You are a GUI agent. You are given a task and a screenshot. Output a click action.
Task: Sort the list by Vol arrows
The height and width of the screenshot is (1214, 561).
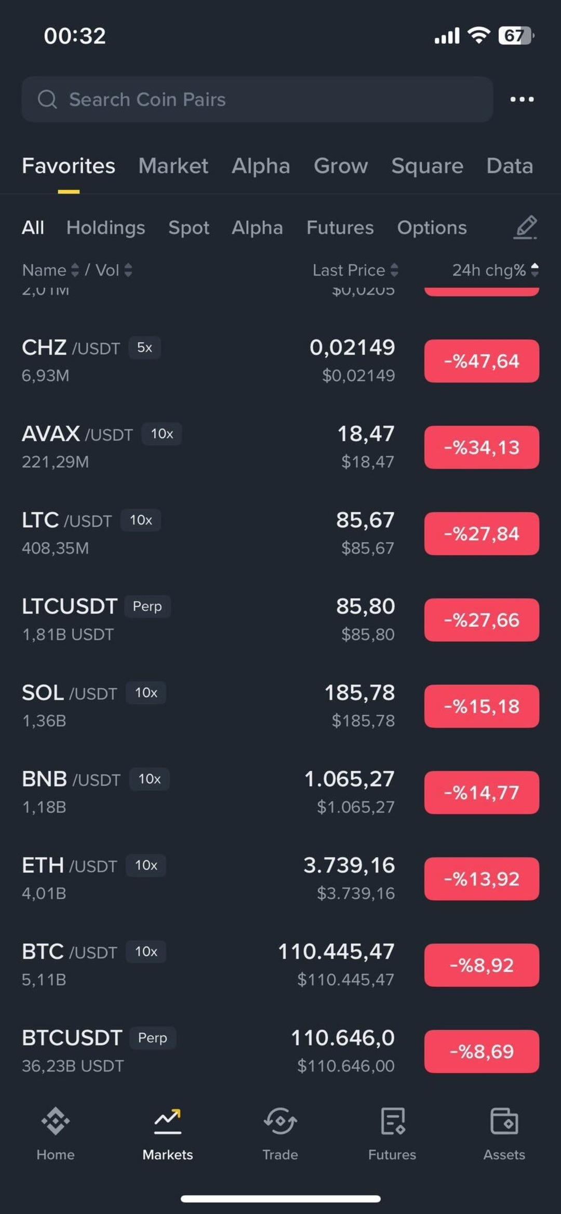(x=128, y=270)
